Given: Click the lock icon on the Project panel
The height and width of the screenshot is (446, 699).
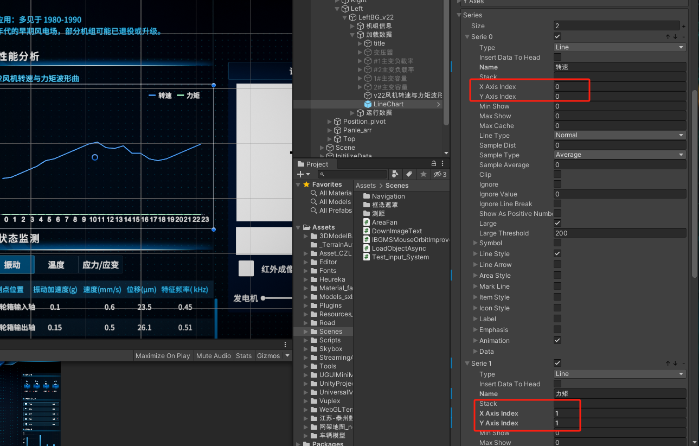Looking at the screenshot, I should tap(433, 163).
